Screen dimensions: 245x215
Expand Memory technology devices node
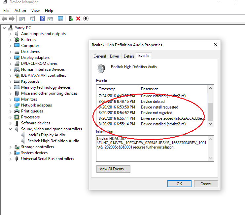[x=11, y=87]
